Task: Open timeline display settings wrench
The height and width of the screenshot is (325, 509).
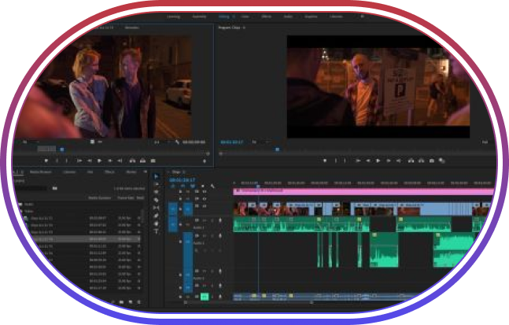Action: pyautogui.click(x=212, y=186)
